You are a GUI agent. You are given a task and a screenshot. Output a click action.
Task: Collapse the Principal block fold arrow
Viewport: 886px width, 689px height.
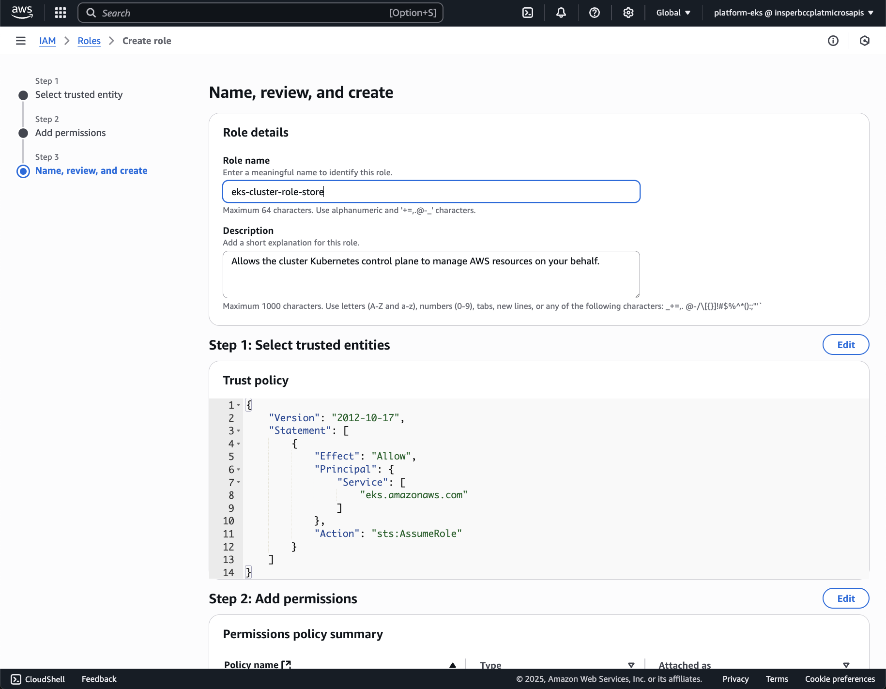pyautogui.click(x=239, y=470)
